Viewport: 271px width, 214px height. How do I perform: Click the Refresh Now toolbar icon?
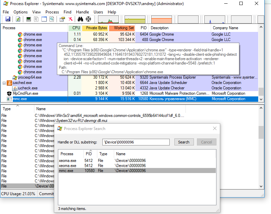click(18, 19)
